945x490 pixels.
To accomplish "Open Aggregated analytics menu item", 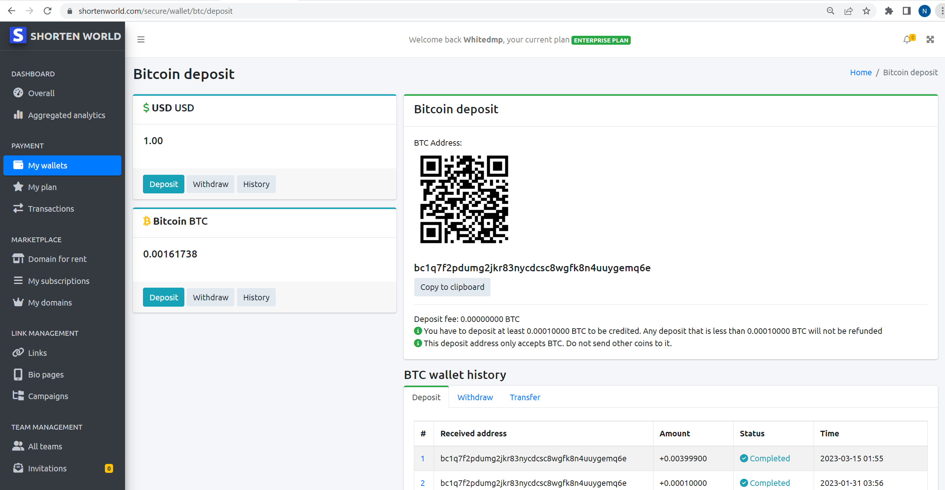I will pos(62,115).
